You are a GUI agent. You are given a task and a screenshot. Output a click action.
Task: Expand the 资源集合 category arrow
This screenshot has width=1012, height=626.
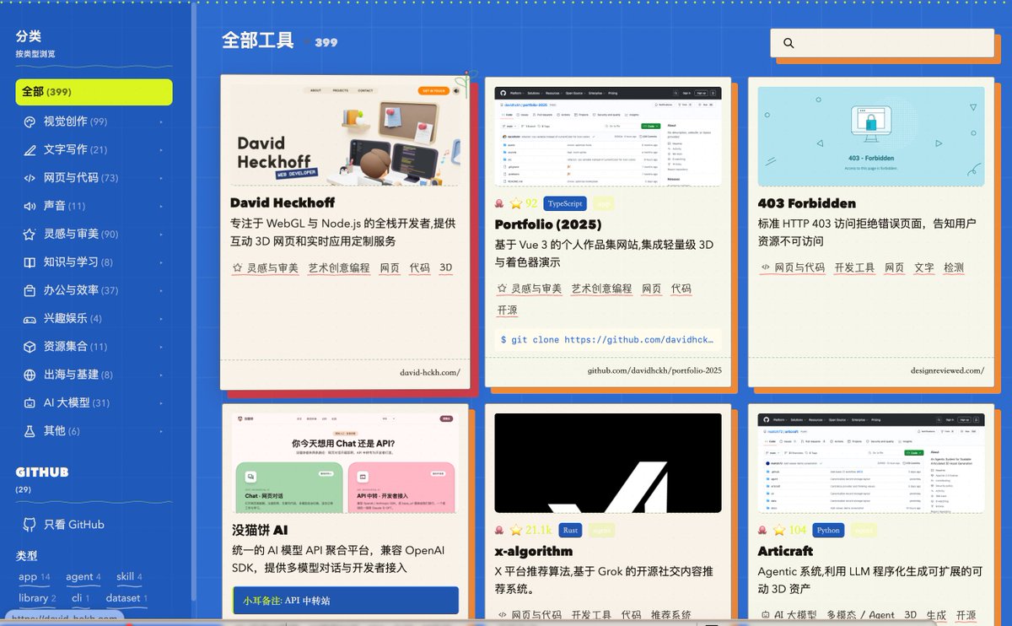tap(161, 347)
